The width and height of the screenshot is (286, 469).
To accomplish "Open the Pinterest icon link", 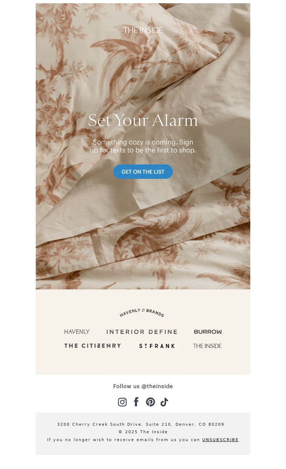I will point(151,402).
